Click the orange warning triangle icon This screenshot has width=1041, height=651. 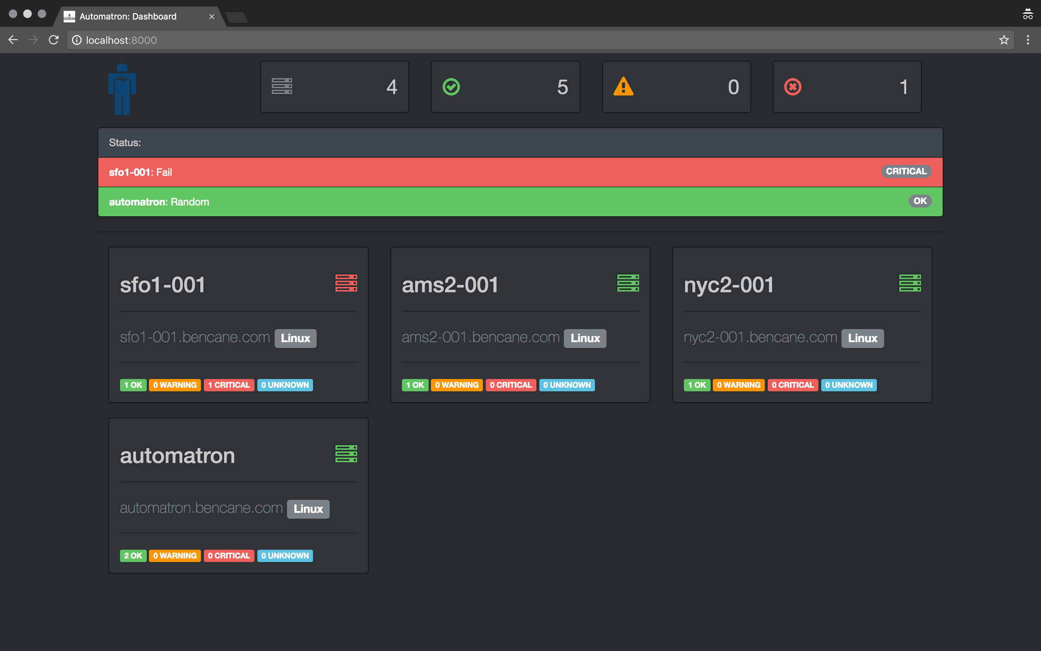click(x=623, y=86)
